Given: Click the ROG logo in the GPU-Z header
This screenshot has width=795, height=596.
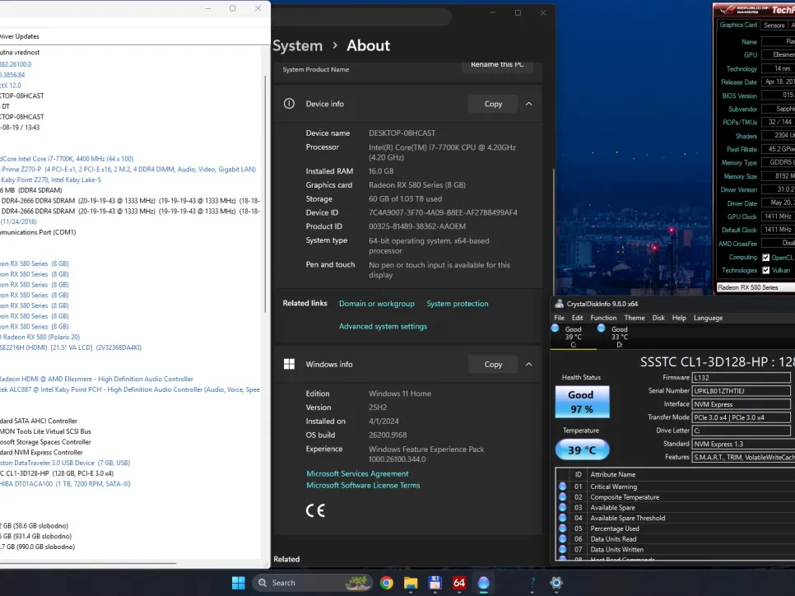Looking at the screenshot, I should pyautogui.click(x=728, y=10).
